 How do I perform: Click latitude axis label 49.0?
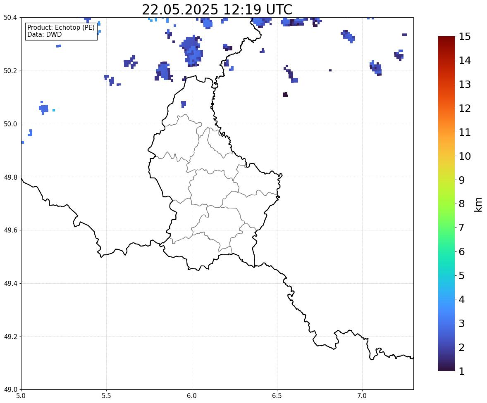pyautogui.click(x=10, y=390)
